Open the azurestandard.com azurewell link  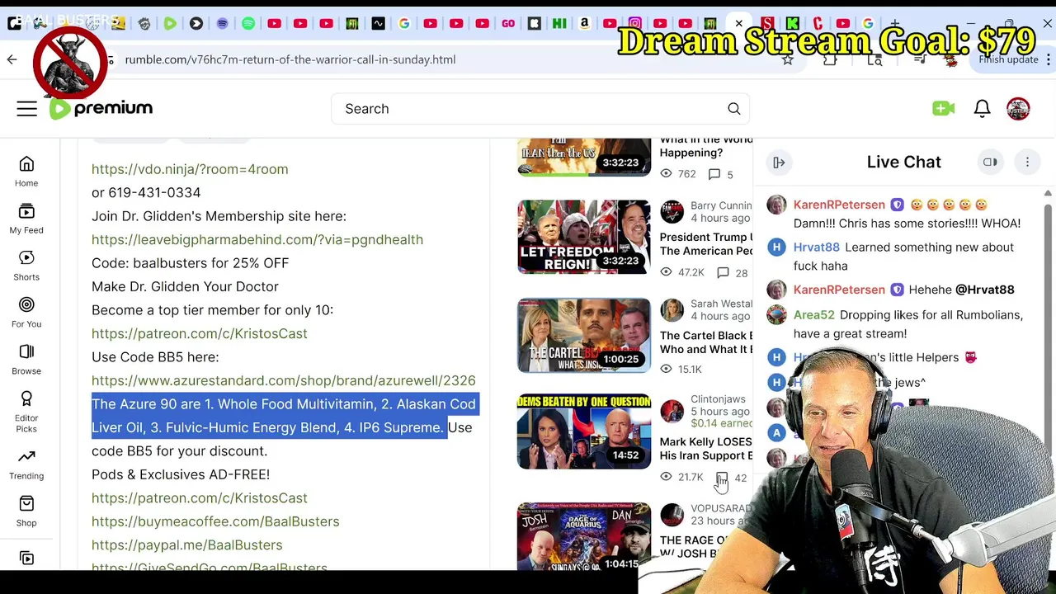[284, 380]
